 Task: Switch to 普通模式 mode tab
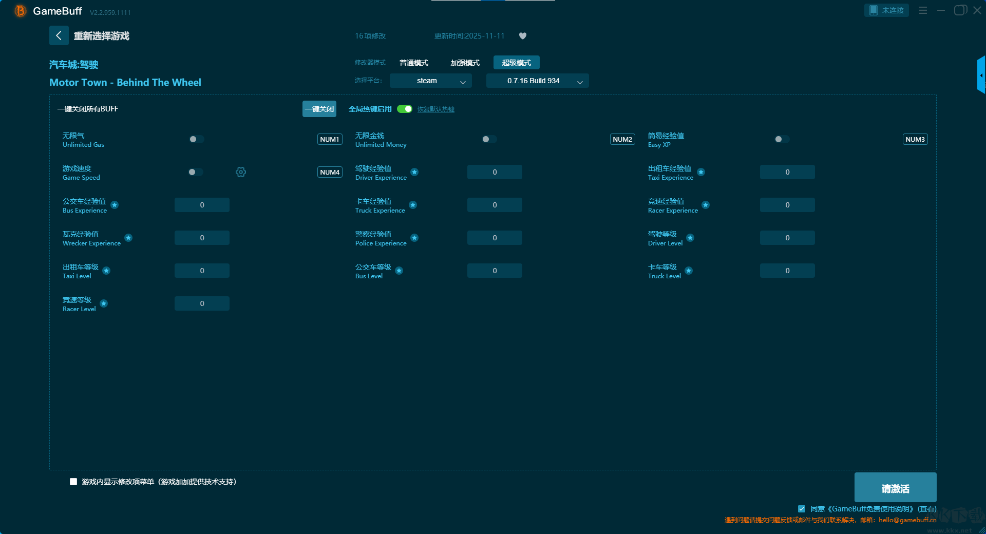coord(414,63)
